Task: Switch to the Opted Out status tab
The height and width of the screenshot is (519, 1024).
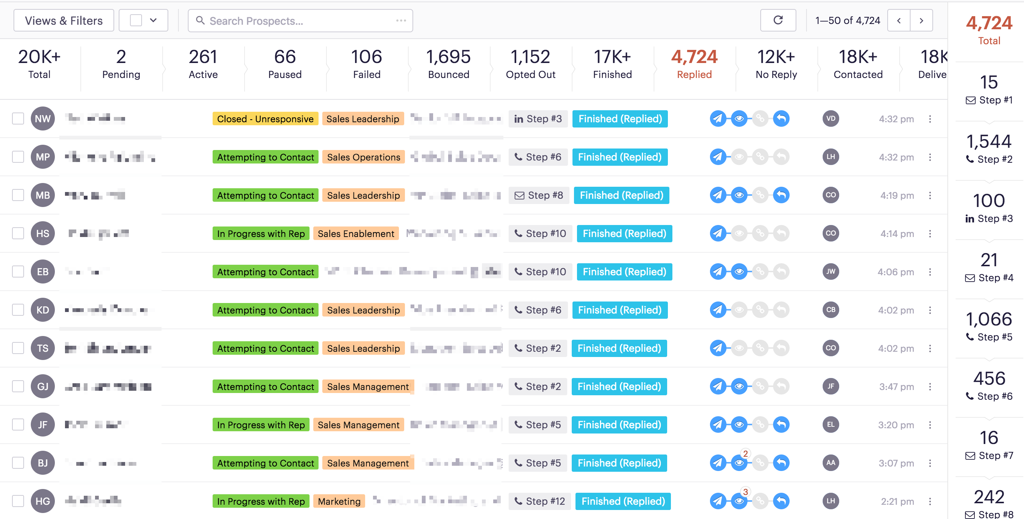Action: 530,64
